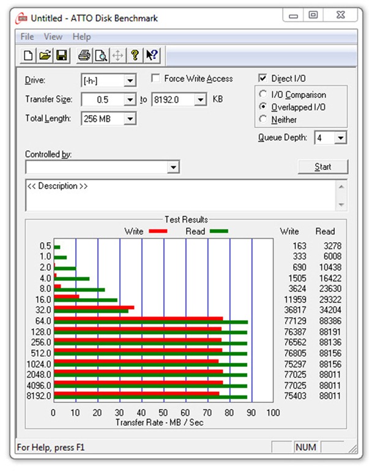Viewport: 369px width, 471px height.
Task: Click the 32.0 red write bar
Action: point(94,308)
